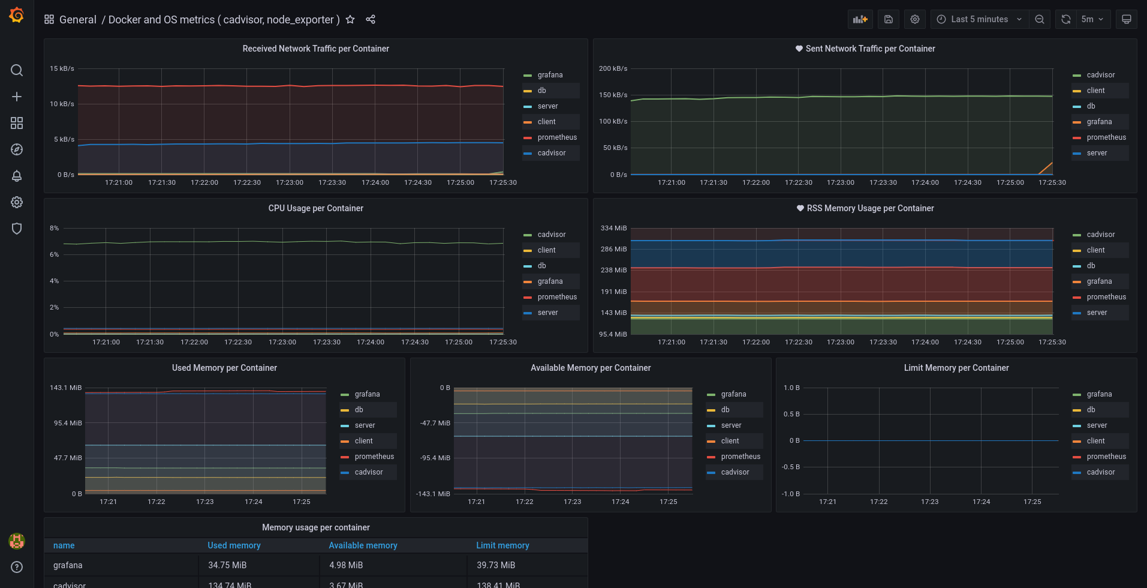
Task: Toggle prometheus series in Received Network legend
Action: pyautogui.click(x=557, y=137)
